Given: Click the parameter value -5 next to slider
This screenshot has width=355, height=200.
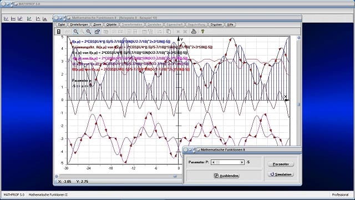Looking at the screenshot, I should coord(248,162).
